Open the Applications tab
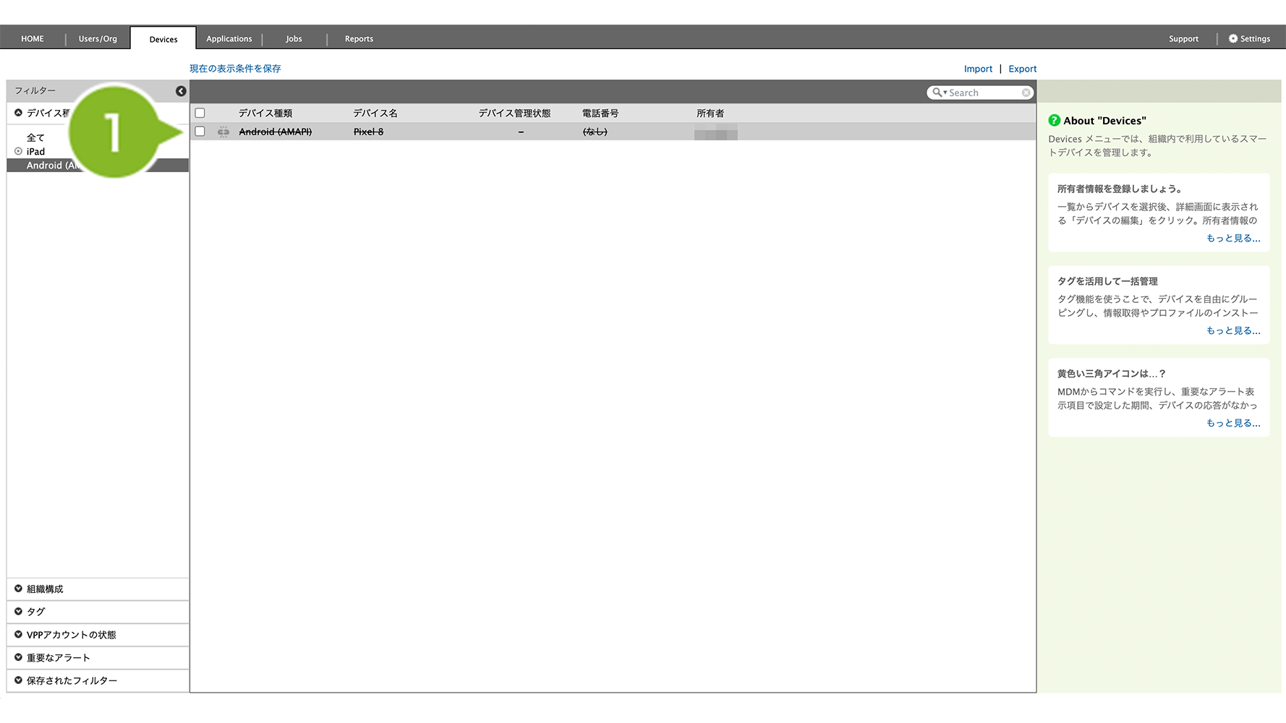 click(x=229, y=39)
